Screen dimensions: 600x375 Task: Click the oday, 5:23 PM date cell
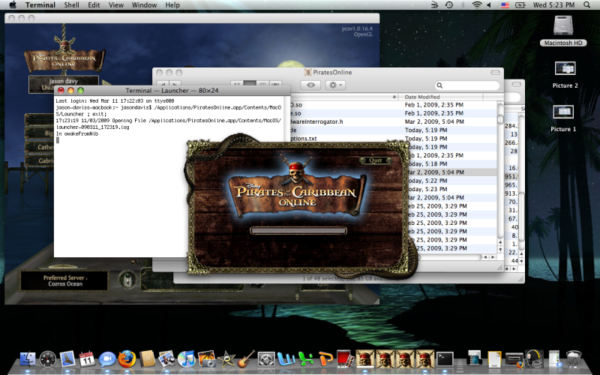coord(427,189)
